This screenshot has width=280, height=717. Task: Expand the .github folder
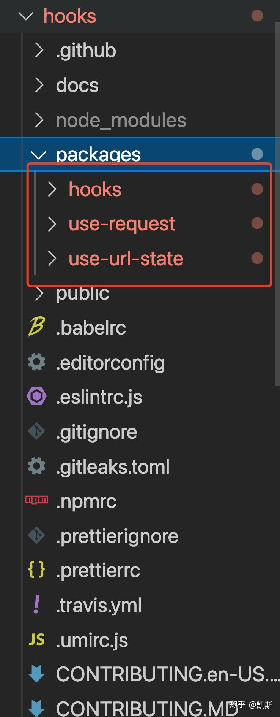coord(39,50)
